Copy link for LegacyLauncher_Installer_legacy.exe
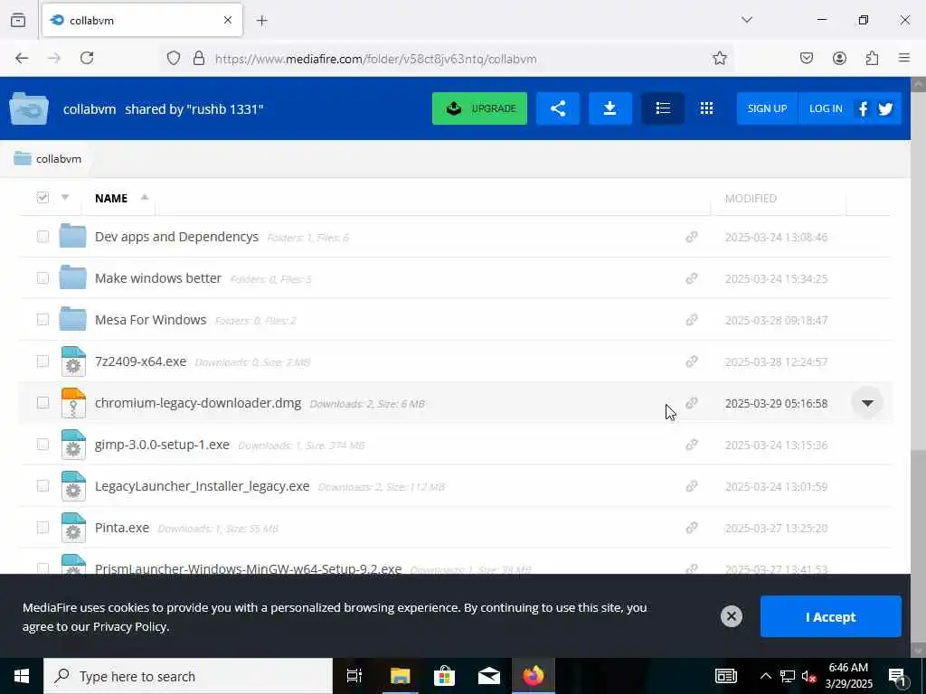Image resolution: width=926 pixels, height=694 pixels. coord(692,486)
